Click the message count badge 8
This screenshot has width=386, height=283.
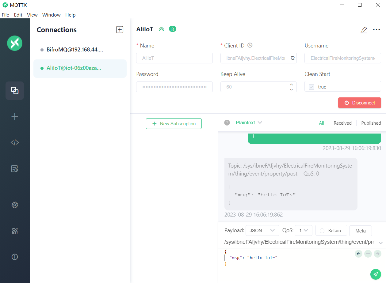coord(173,29)
